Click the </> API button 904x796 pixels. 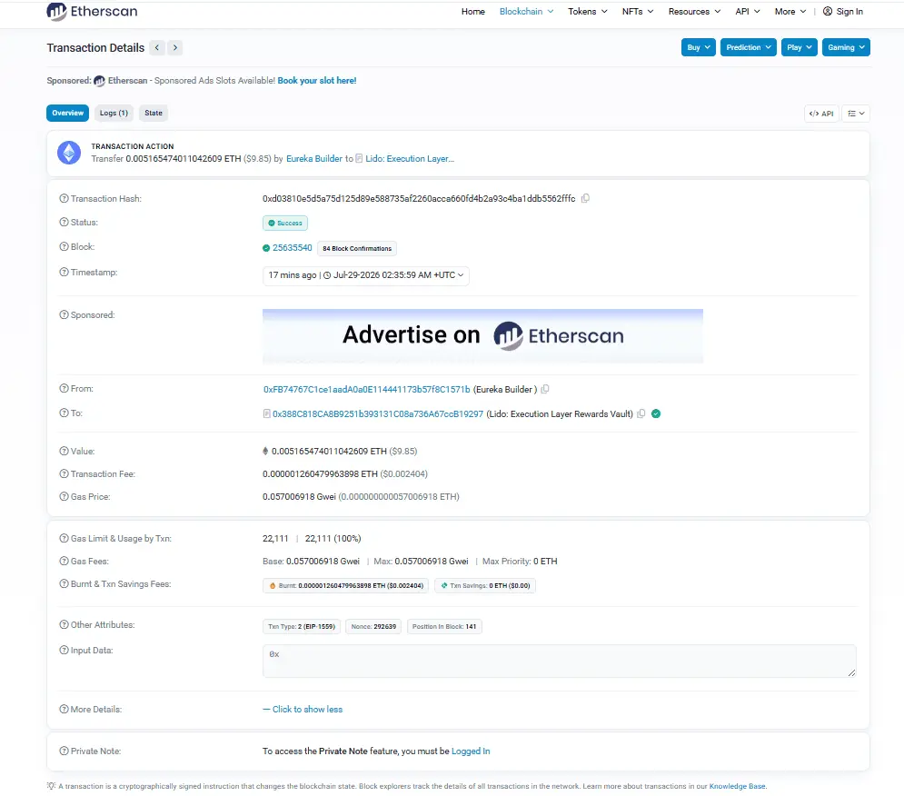coord(821,114)
